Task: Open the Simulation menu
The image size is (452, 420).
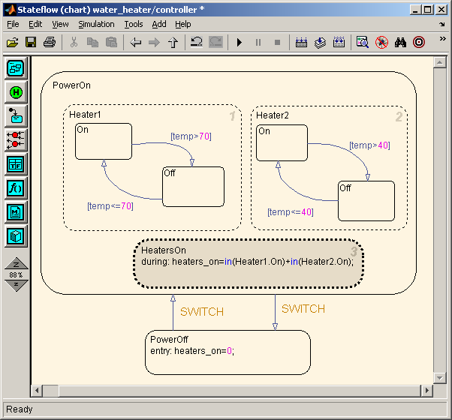Action: click(96, 24)
